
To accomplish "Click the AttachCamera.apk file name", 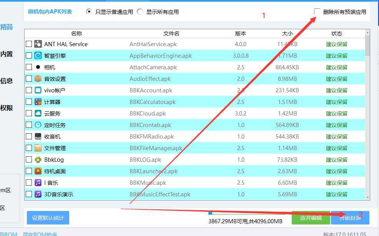I will pyautogui.click(x=153, y=67).
